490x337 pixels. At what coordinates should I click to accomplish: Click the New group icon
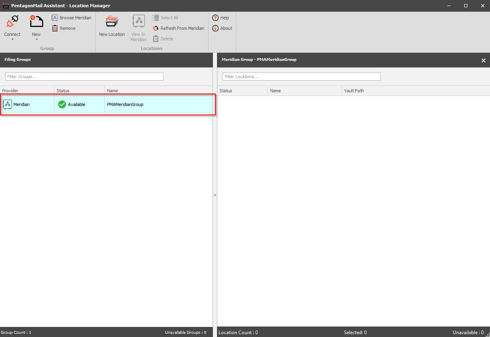coord(36,21)
